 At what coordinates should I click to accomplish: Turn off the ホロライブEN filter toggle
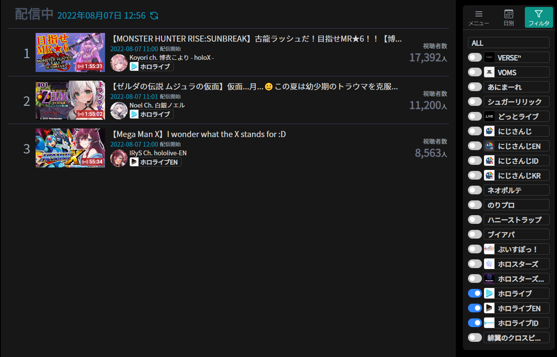(475, 308)
